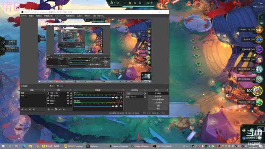Toggle visibility of 文本 (GDI+) source
The height and width of the screenshot is (149, 265).
point(68,93)
